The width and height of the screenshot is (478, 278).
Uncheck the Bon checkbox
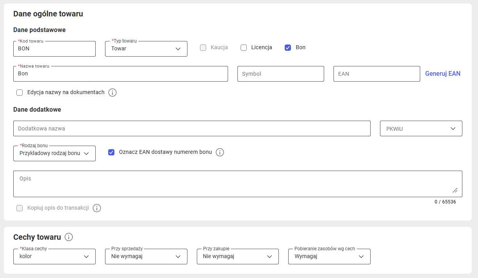coord(288,48)
